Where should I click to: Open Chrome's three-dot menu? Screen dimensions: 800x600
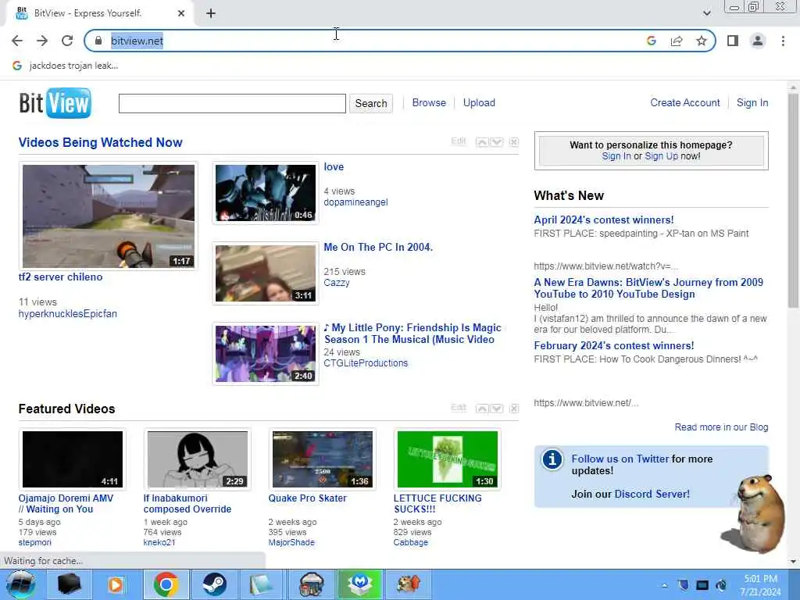[x=783, y=41]
